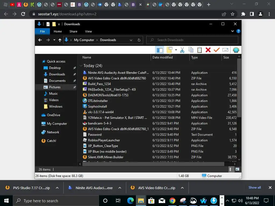Open the Home ribbon tab
The height and width of the screenshot is (206, 275).
click(58, 31)
